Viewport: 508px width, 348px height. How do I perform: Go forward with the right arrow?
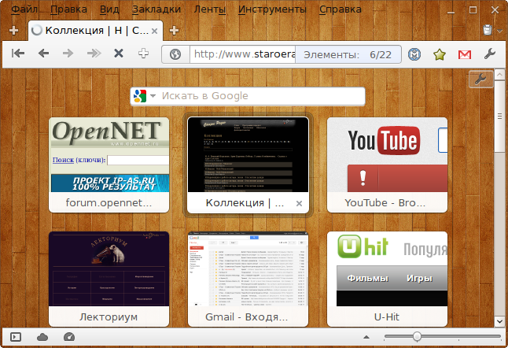tap(68, 53)
